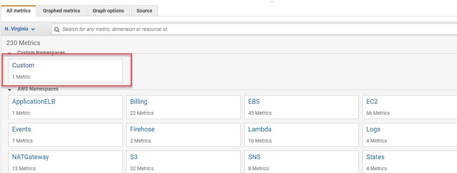View the Logs namespace
The image size is (457, 173).
point(373,129)
